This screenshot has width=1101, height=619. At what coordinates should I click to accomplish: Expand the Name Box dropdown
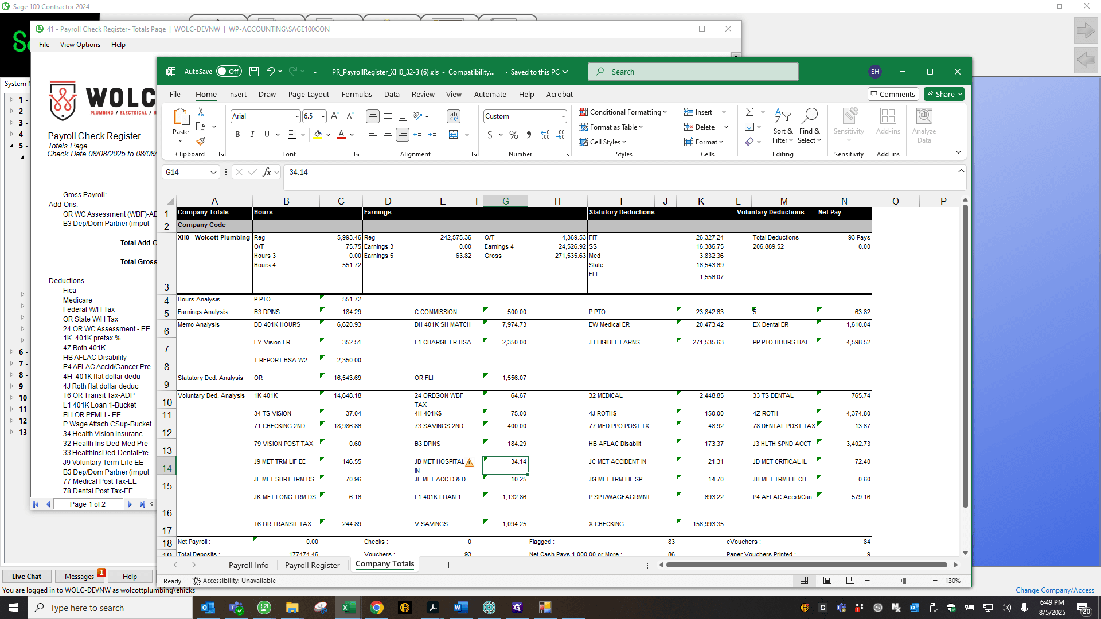click(x=213, y=172)
